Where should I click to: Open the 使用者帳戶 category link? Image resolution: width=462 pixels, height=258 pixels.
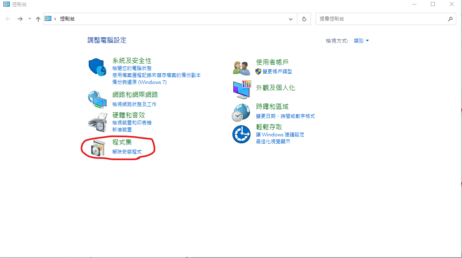[272, 62]
